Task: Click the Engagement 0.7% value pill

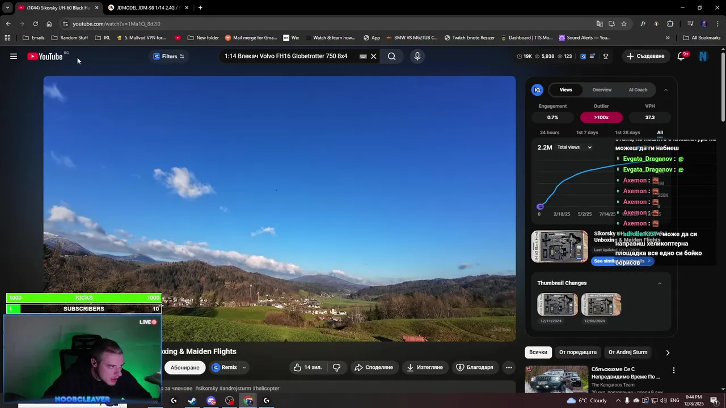Action: point(552,117)
